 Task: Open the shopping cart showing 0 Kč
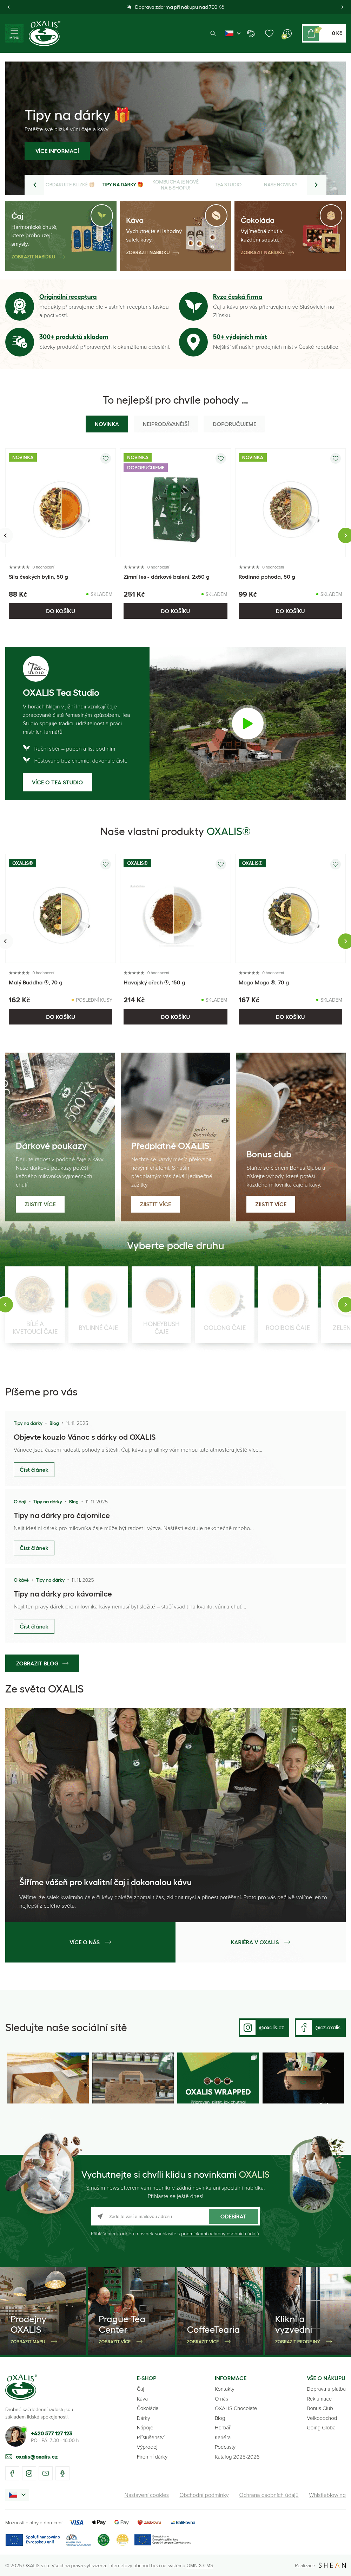pyautogui.click(x=324, y=33)
